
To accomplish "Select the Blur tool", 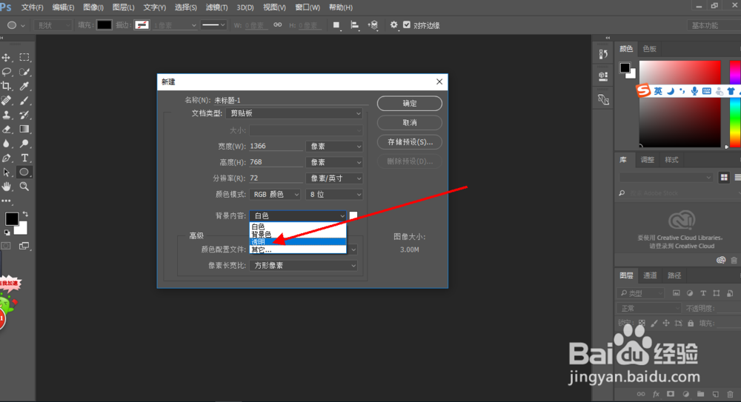I will click(6, 144).
